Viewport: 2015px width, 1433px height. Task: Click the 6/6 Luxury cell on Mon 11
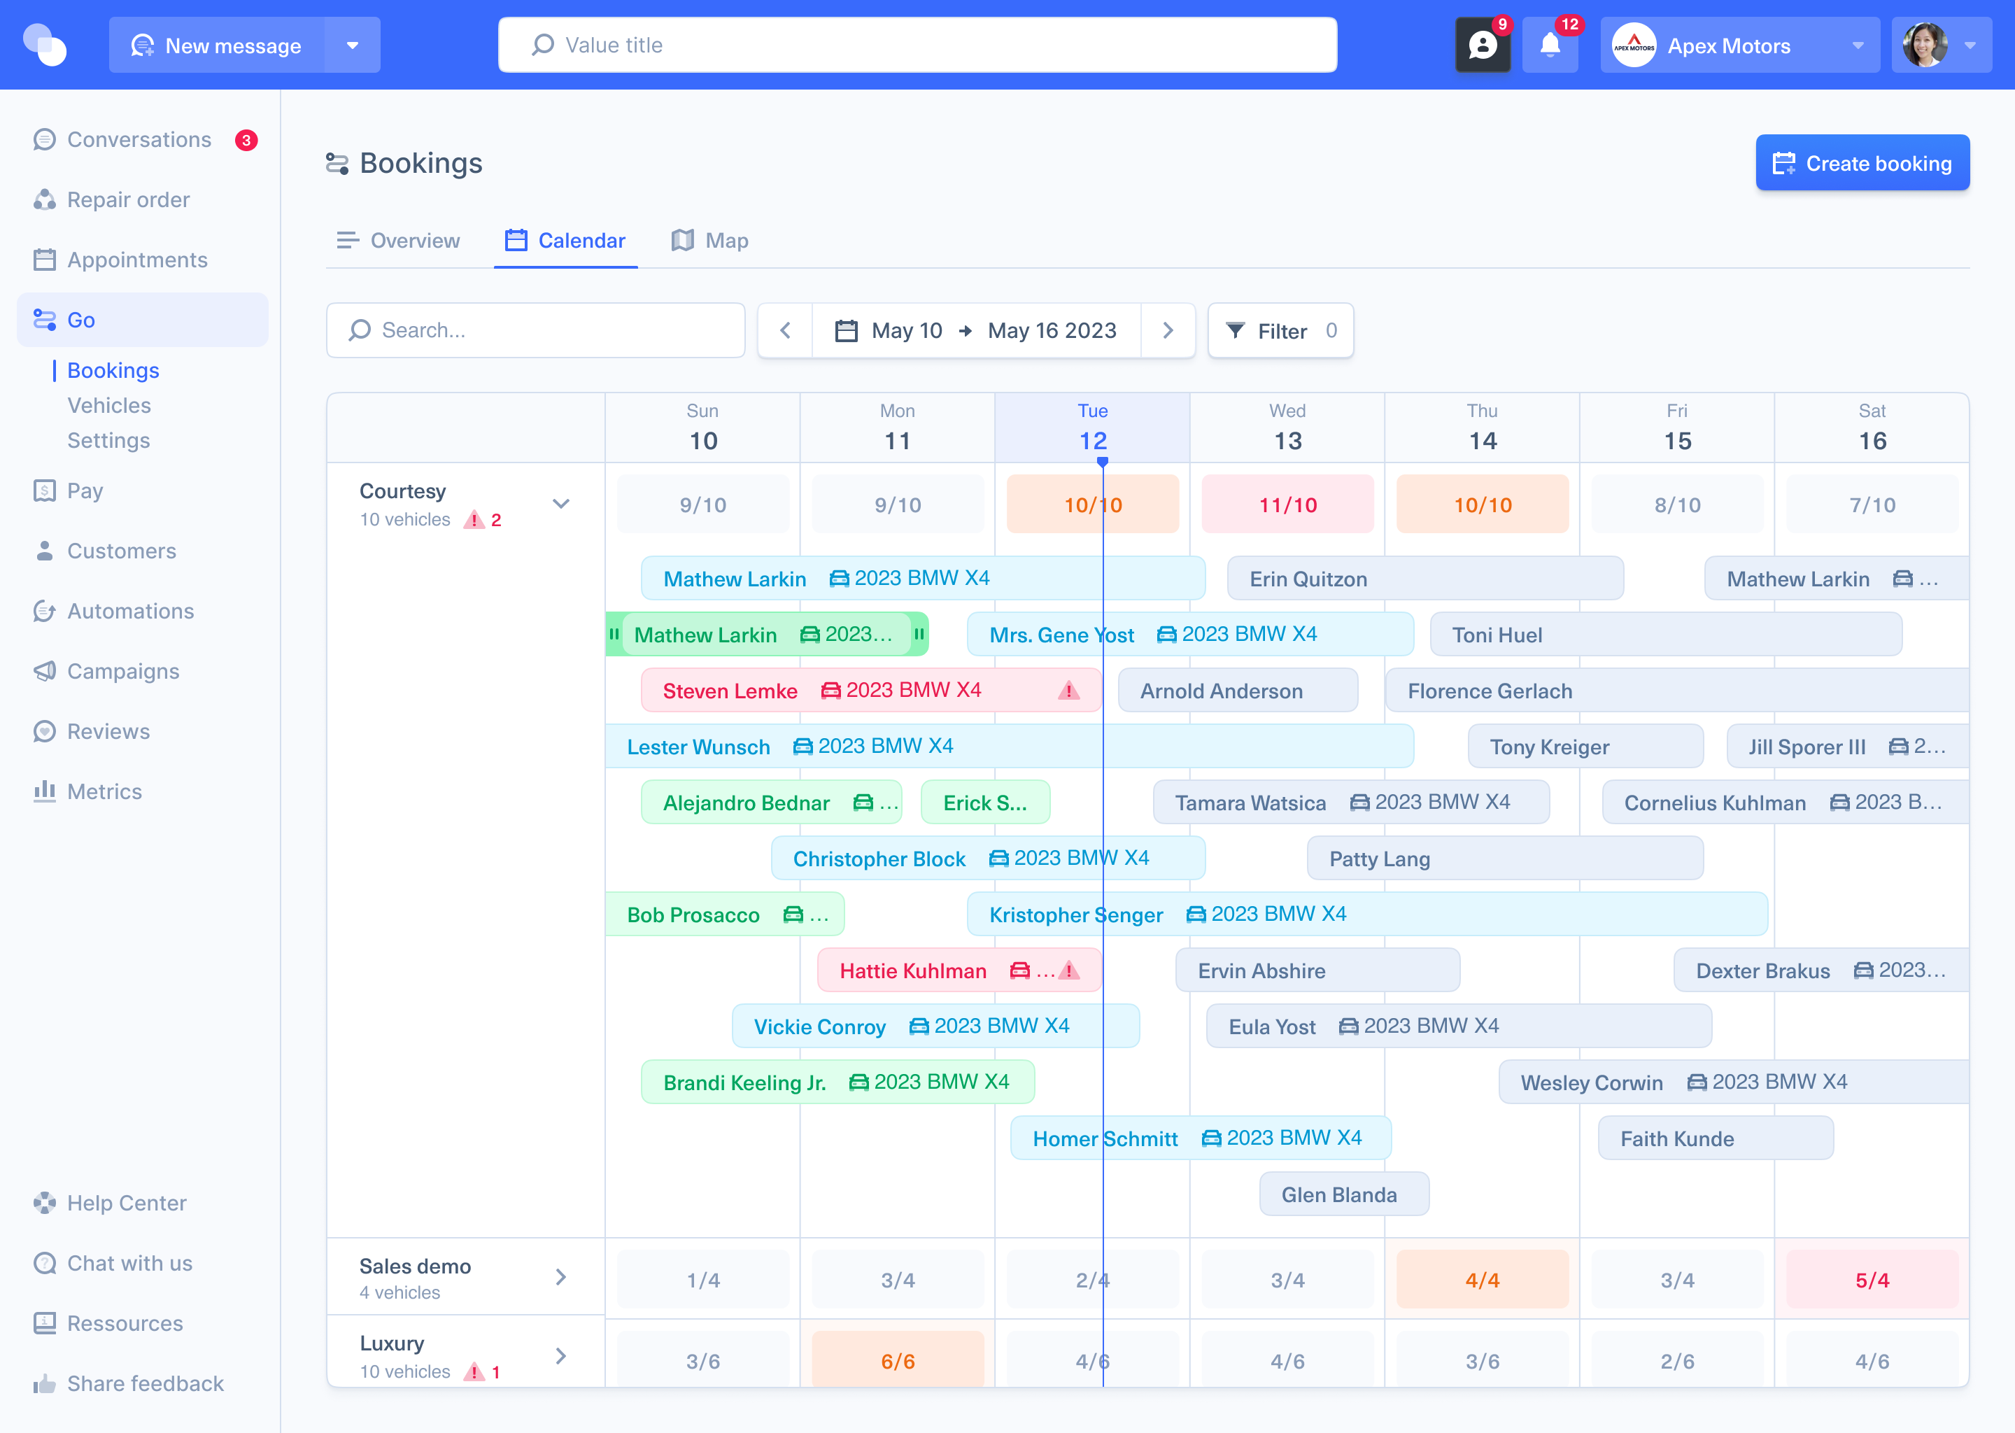click(x=898, y=1360)
